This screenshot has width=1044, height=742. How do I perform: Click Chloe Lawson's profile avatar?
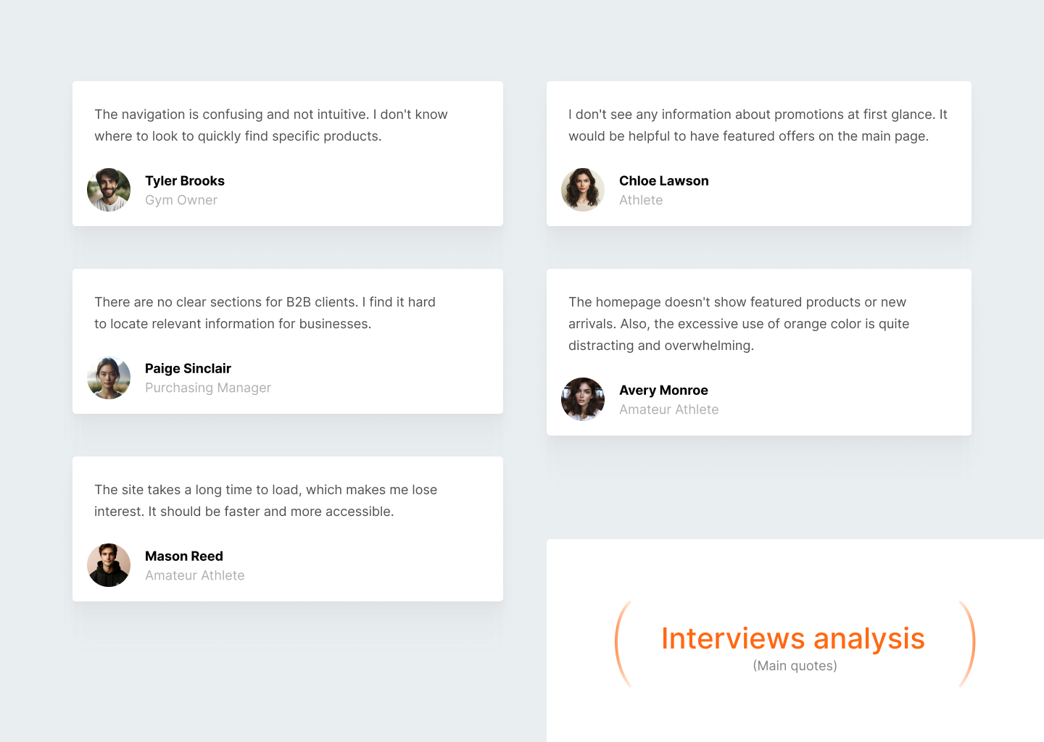pos(583,190)
